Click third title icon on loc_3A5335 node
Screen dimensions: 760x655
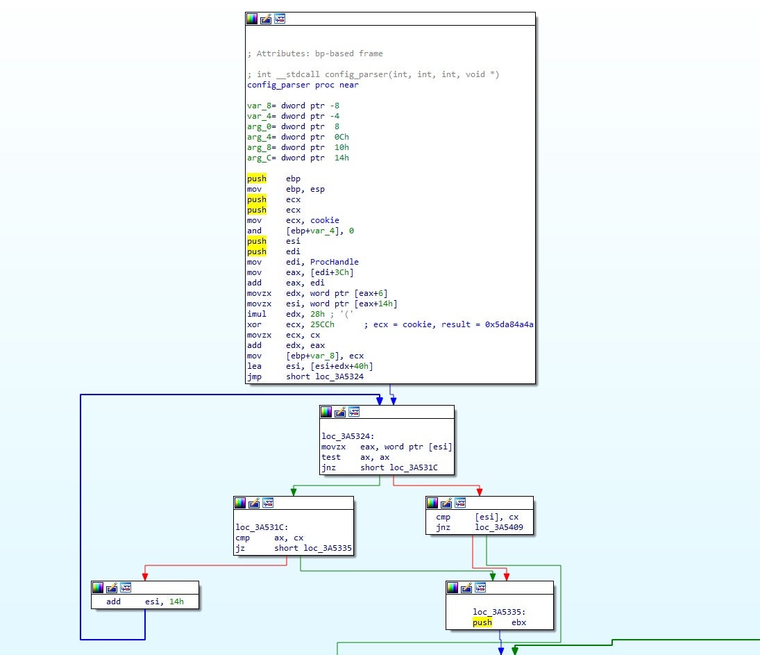(480, 588)
